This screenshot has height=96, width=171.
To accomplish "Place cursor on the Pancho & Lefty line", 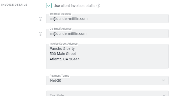I will tap(62, 49).
